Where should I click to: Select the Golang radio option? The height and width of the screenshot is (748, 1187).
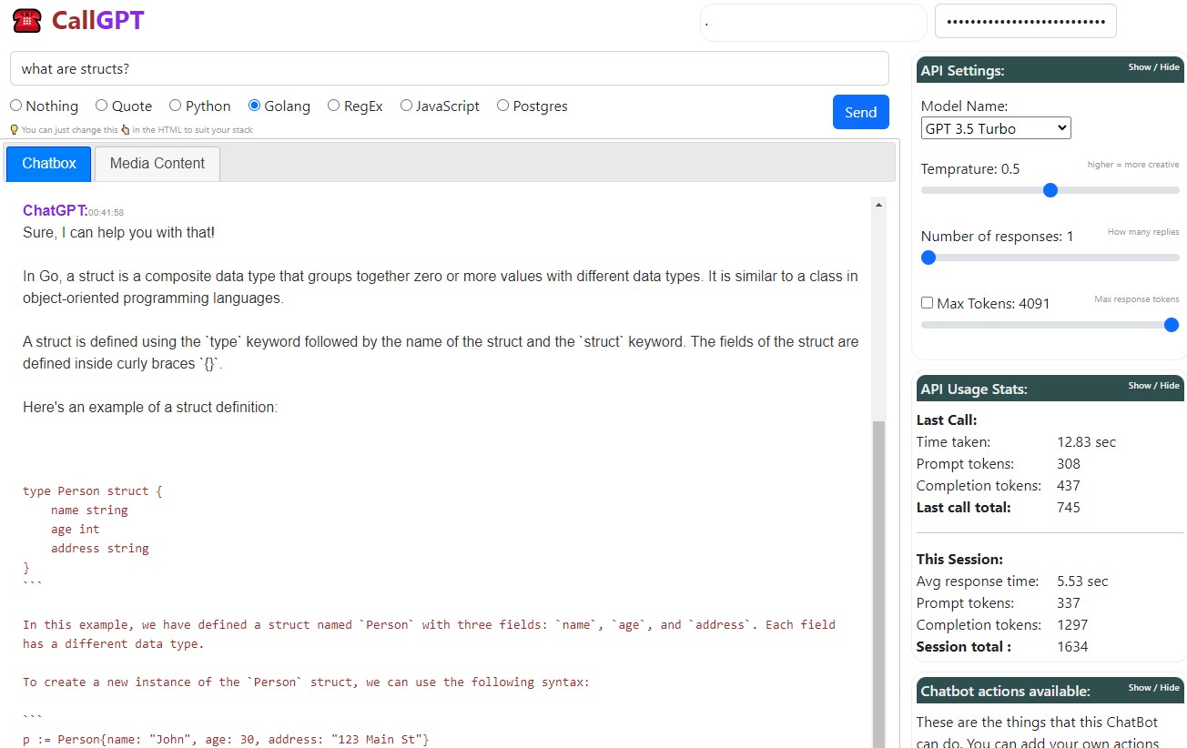(255, 106)
